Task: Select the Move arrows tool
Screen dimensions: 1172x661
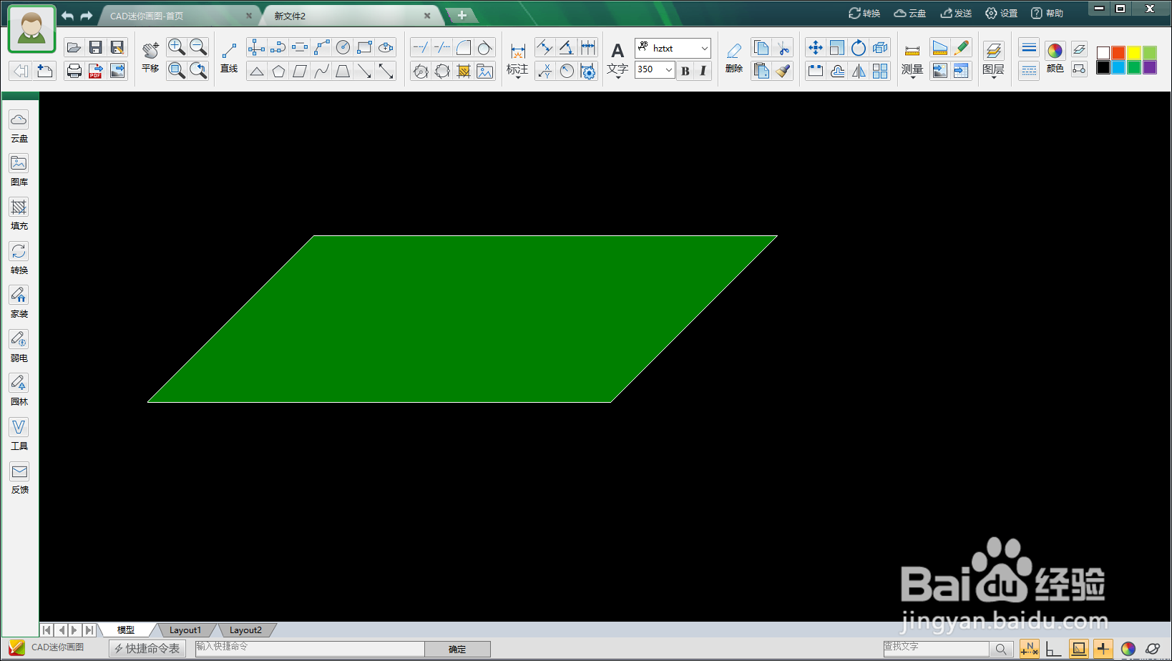Action: coord(815,48)
